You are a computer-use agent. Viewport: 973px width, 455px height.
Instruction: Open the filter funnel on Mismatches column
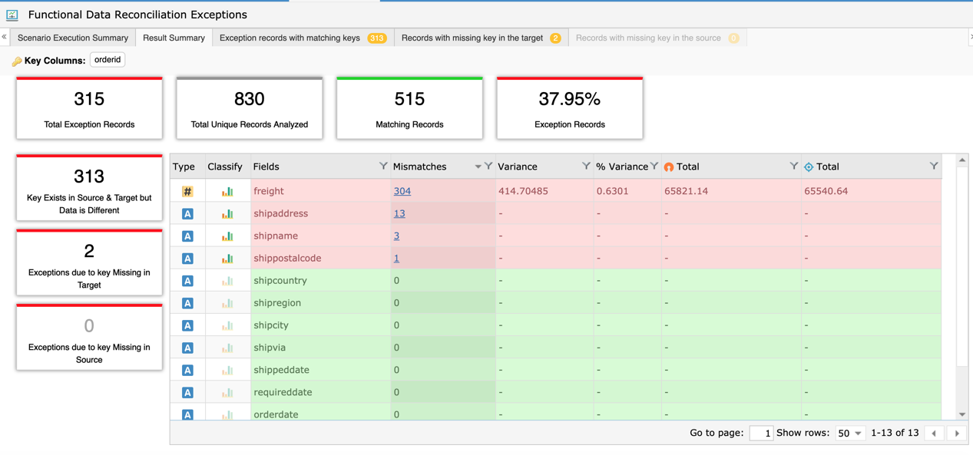(488, 166)
